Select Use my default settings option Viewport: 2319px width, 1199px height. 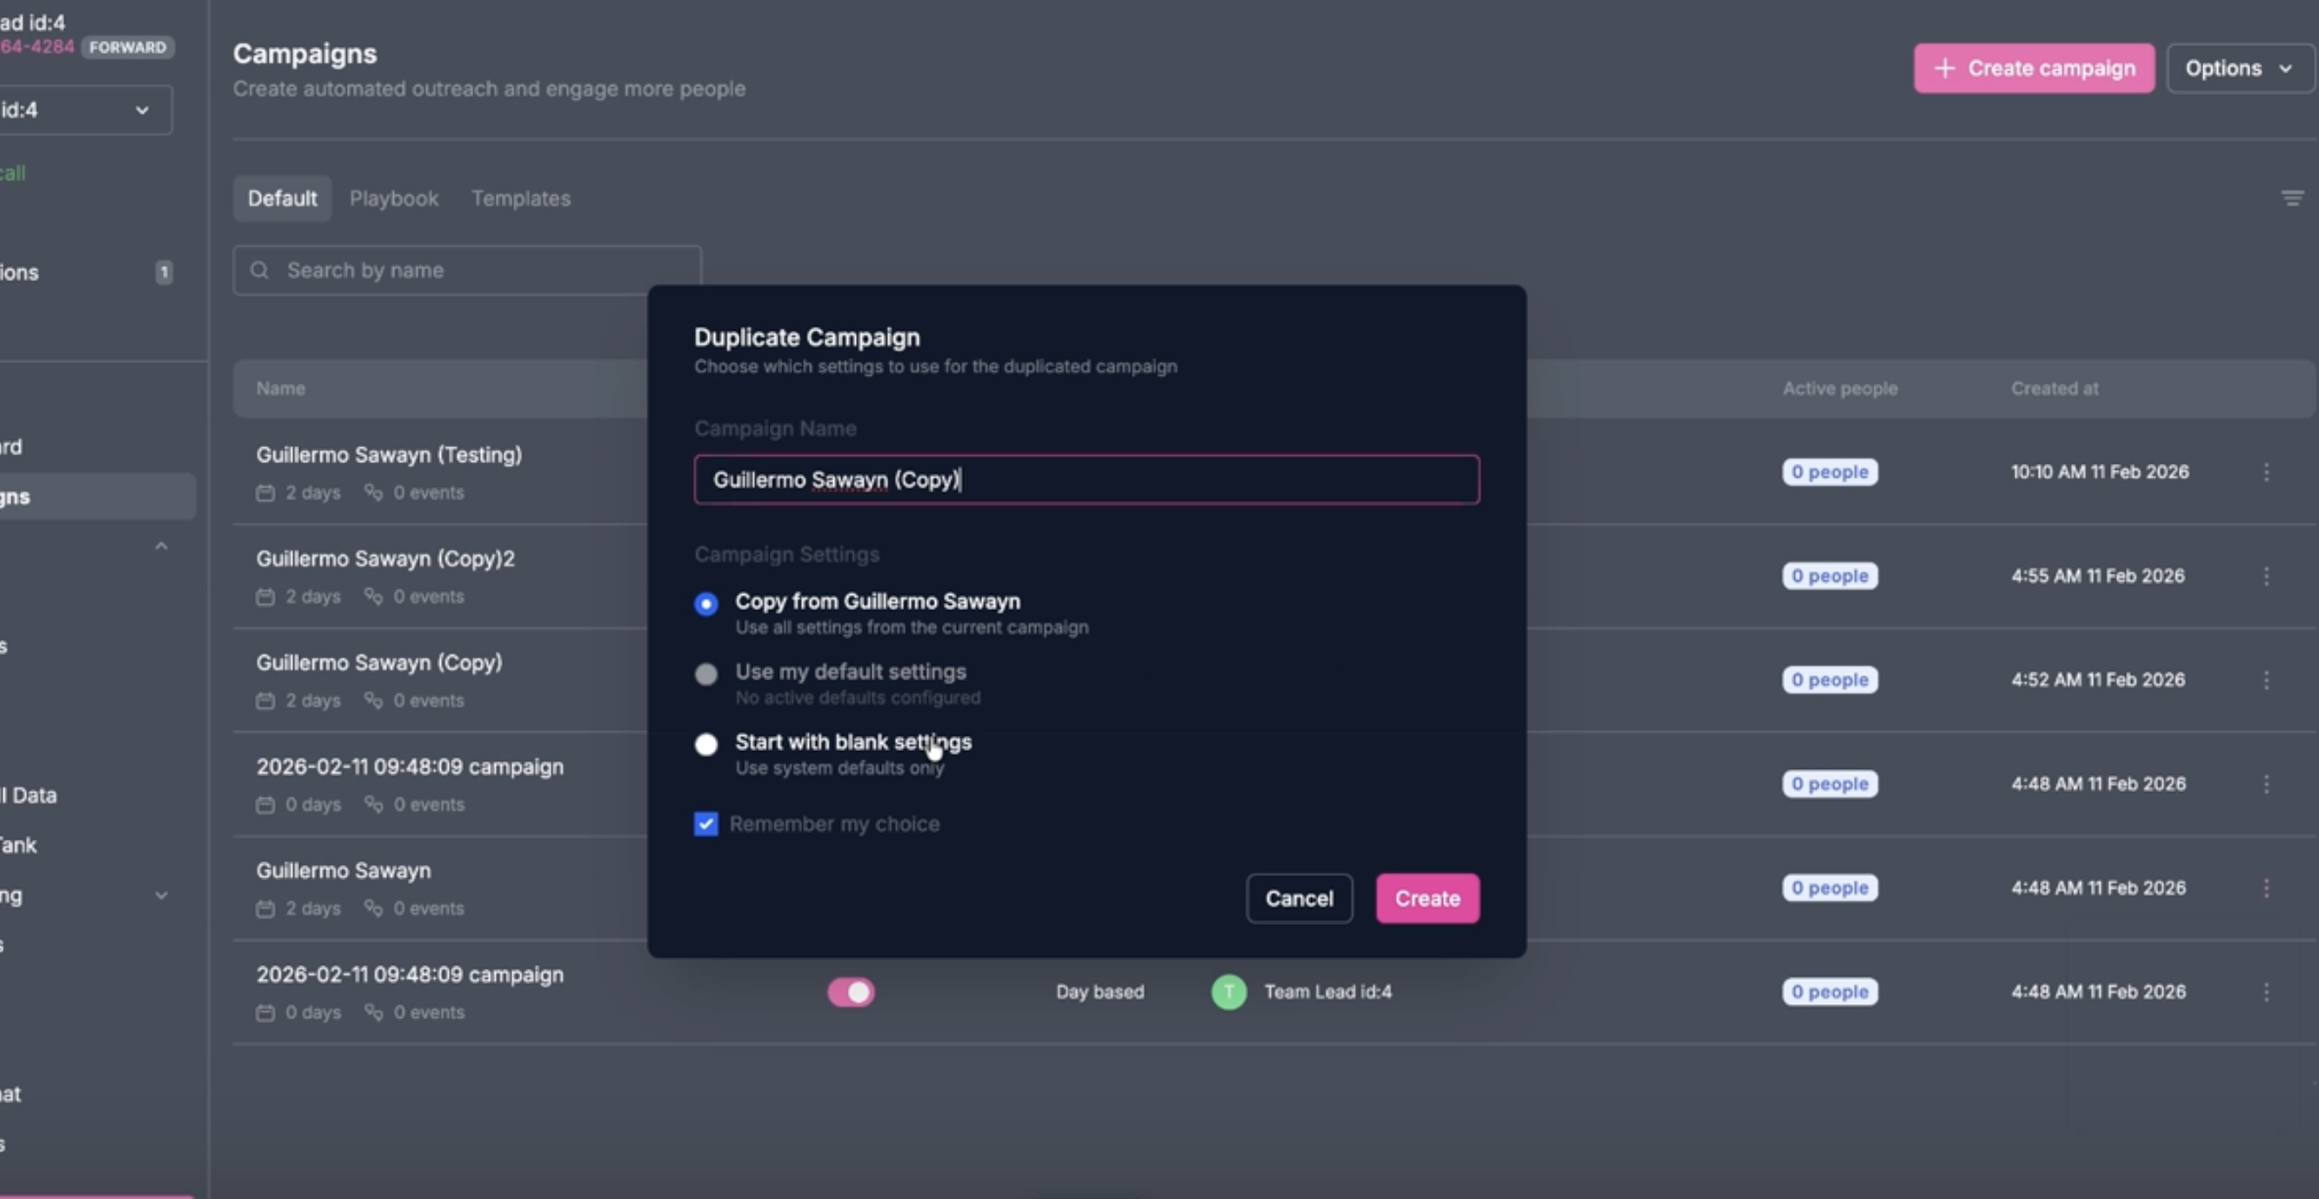click(705, 673)
